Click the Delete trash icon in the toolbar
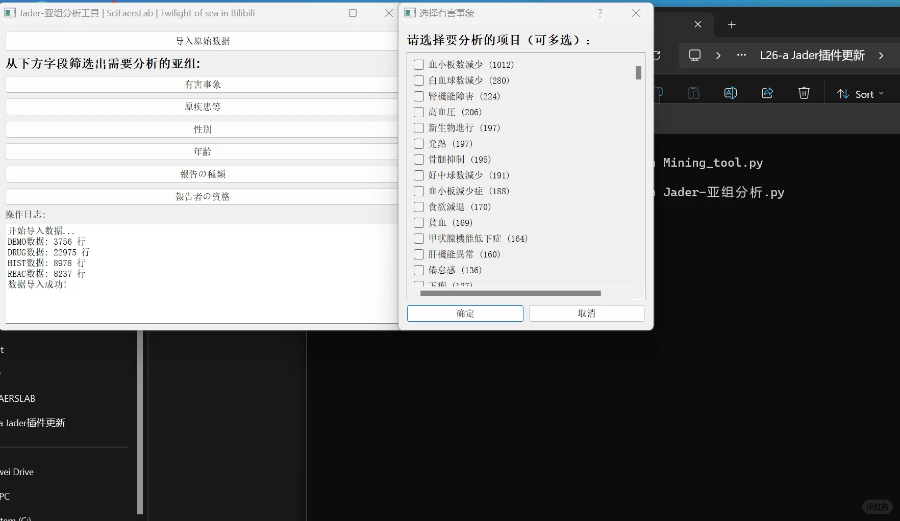 pos(804,92)
